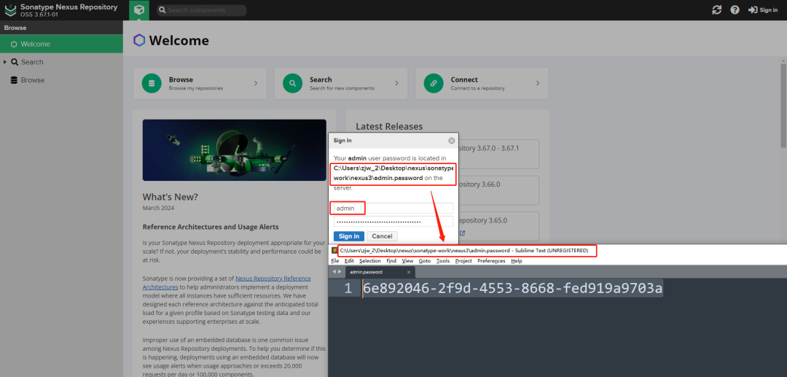The image size is (787, 377).
Task: Click the next tab arrow in Sublime
Action: click(x=340, y=271)
